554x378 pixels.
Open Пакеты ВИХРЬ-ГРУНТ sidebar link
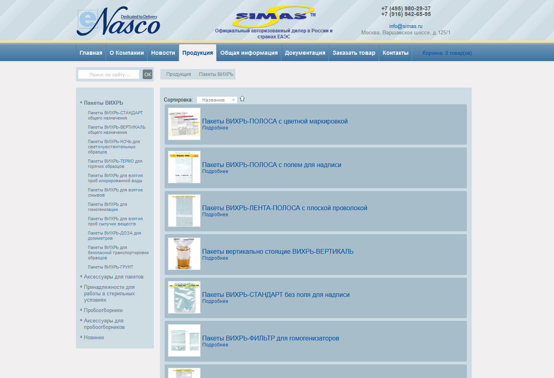click(x=111, y=267)
